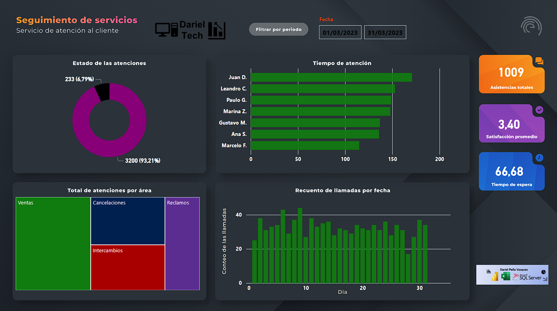Click the swirl logo in top-right corner
Image resolution: width=557 pixels, height=311 pixels.
click(531, 27)
